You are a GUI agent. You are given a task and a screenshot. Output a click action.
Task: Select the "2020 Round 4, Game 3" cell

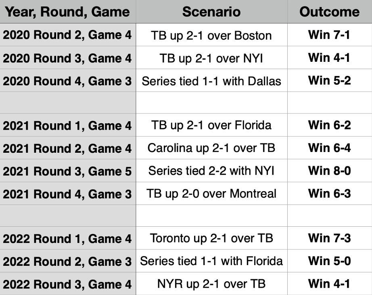pyautogui.click(x=68, y=81)
